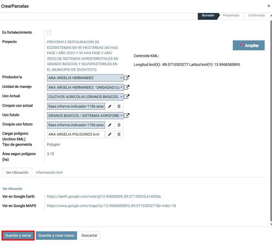Edit the Croquis uso actual file

click(109, 106)
